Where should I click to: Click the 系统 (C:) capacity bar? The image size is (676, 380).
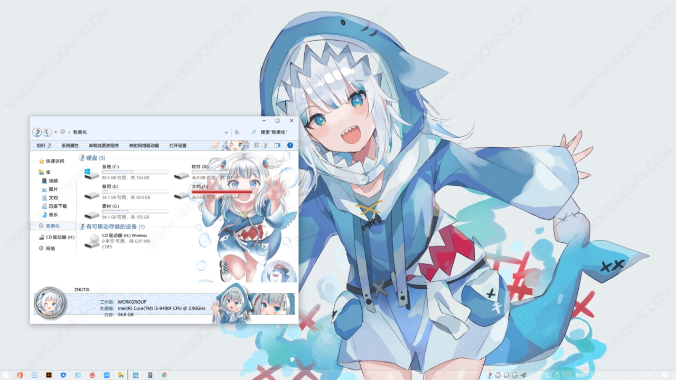pyautogui.click(x=135, y=172)
